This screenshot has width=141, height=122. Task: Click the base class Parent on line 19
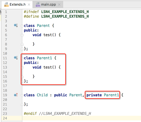click(76, 95)
